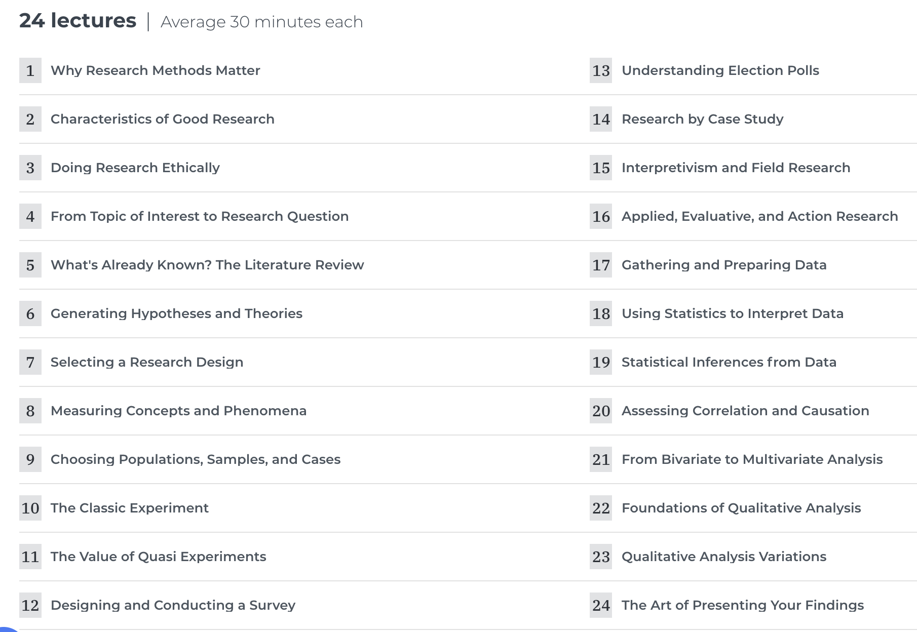The width and height of the screenshot is (917, 632).
Task: Select Applied, Evaluative, and Action Research
Action: [x=760, y=216]
